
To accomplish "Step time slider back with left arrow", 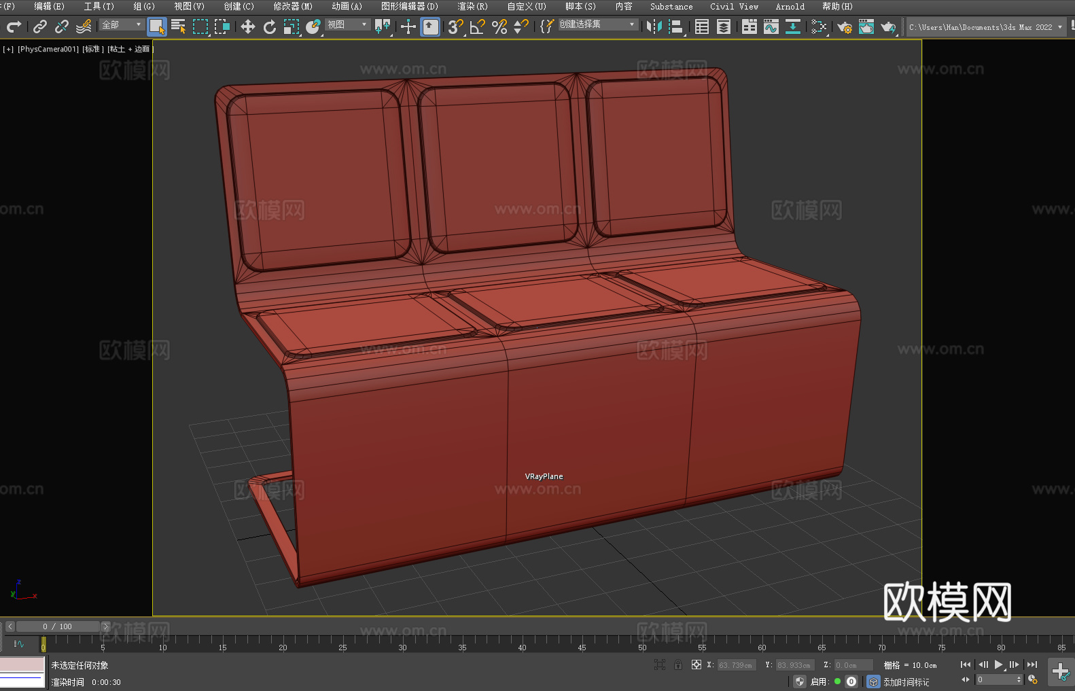I will pos(10,626).
